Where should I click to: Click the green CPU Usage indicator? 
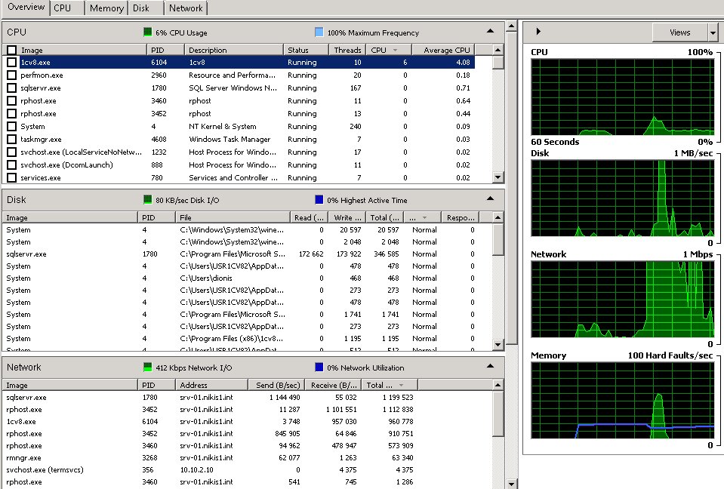coord(148,32)
